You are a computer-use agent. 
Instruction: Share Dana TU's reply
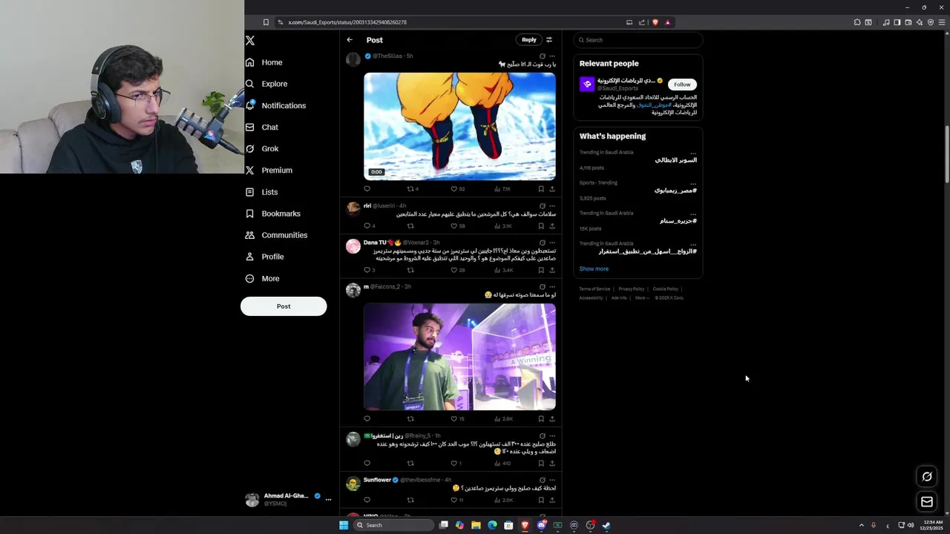[552, 270]
